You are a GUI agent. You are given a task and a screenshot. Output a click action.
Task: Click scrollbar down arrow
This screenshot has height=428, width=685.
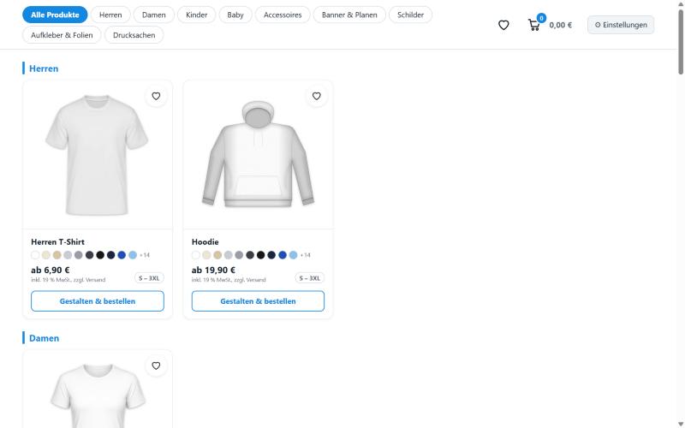coord(681,425)
